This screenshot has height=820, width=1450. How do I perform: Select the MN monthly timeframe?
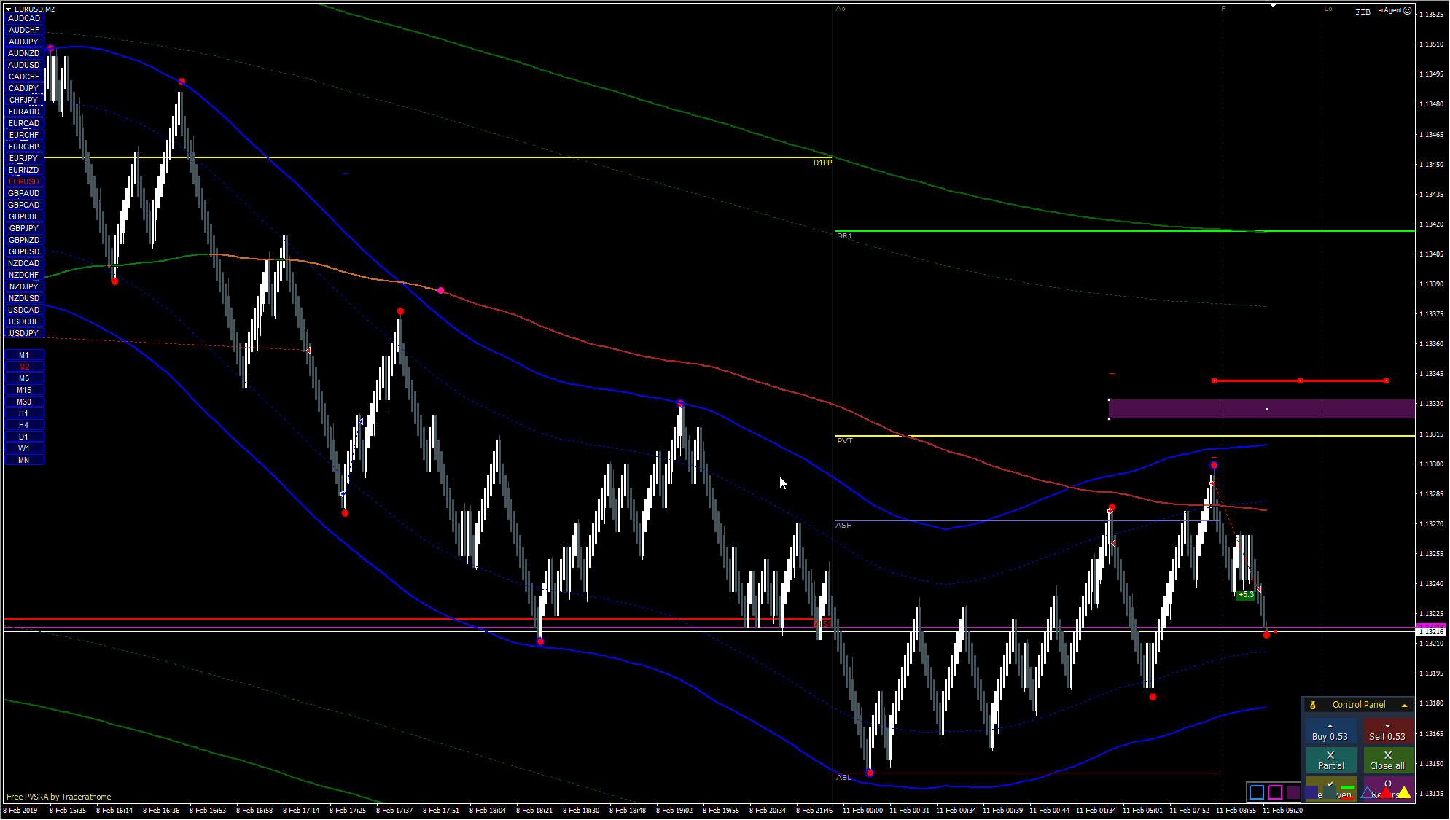coord(24,460)
